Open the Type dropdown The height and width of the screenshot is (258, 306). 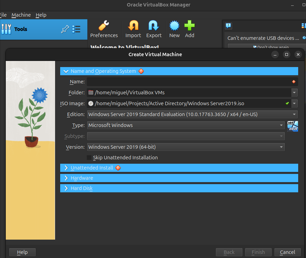186,125
